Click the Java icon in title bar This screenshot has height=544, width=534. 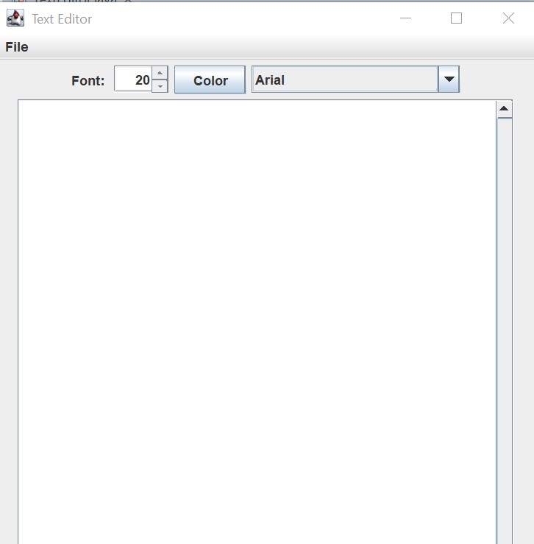15,18
